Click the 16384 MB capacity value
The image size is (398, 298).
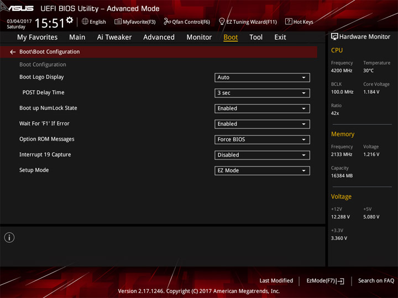[342, 176]
